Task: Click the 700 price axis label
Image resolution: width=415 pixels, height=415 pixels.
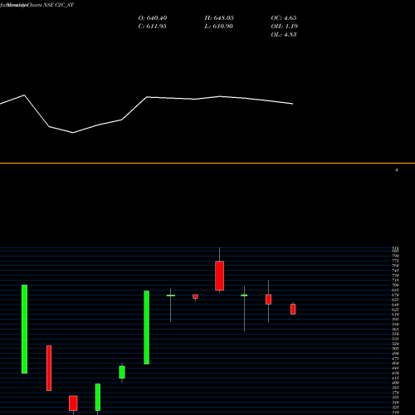Action: point(395,285)
